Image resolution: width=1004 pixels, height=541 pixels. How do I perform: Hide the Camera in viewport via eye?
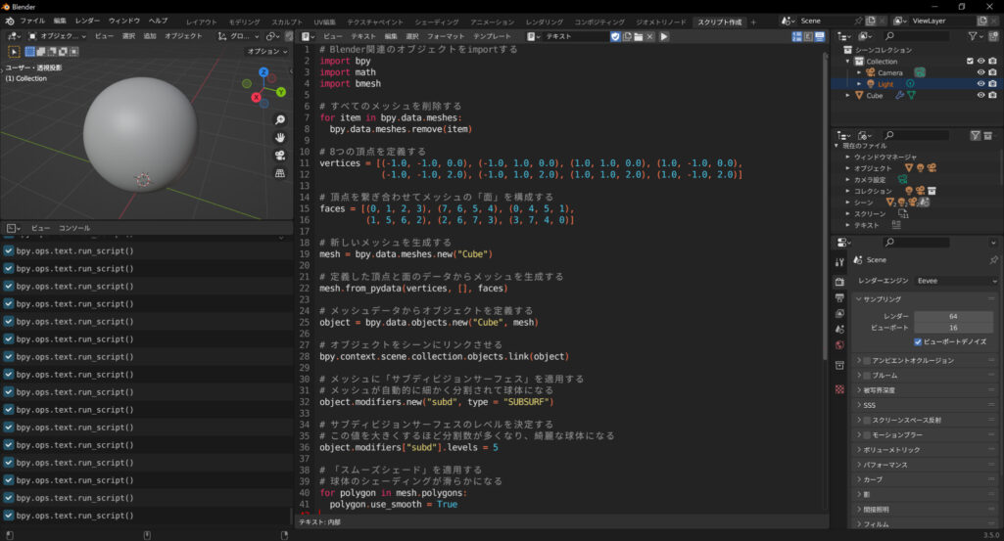point(980,72)
